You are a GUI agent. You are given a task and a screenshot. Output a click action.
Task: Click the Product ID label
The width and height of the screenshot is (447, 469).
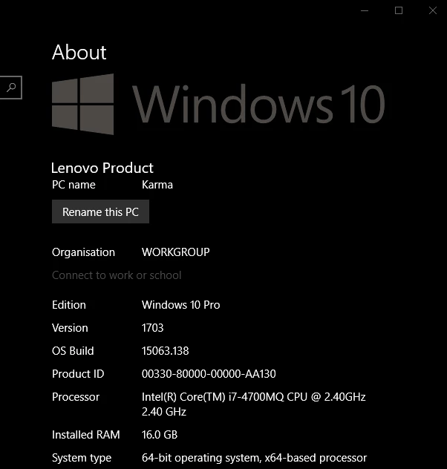[x=78, y=374]
